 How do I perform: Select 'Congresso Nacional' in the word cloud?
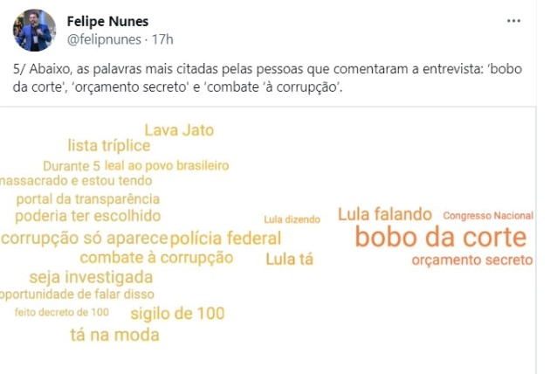click(488, 216)
